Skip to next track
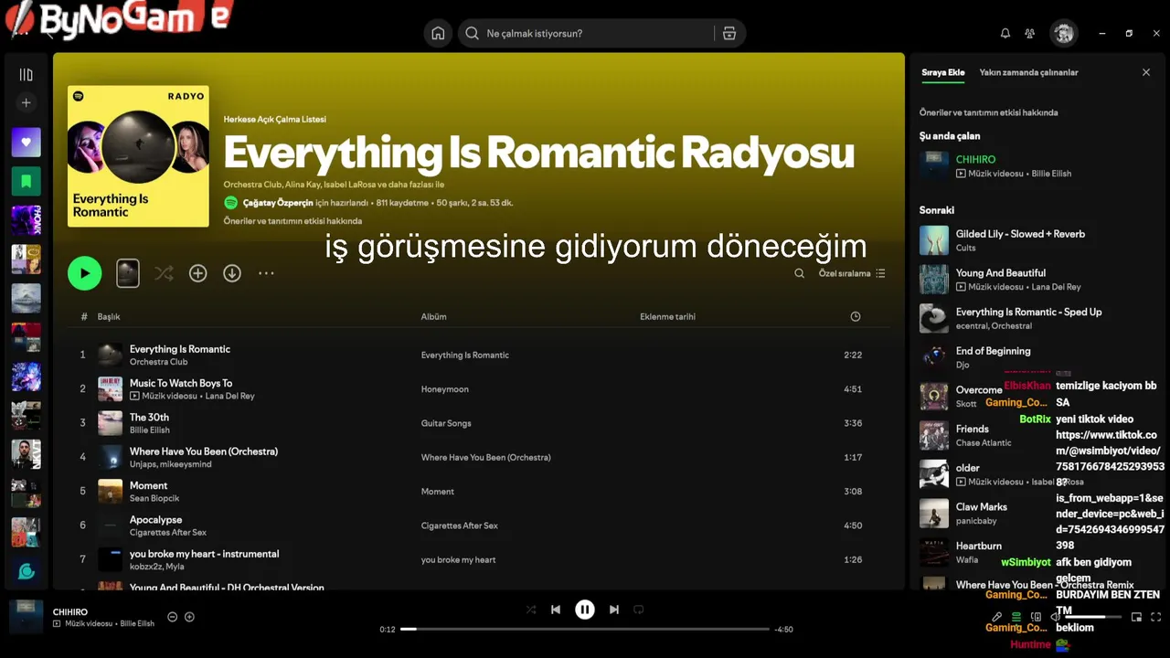Screen dimensions: 1170x658 click(x=614, y=610)
